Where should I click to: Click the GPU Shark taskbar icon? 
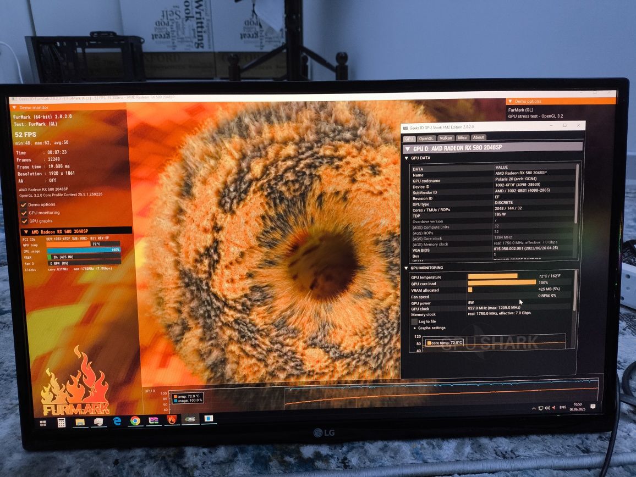point(190,419)
